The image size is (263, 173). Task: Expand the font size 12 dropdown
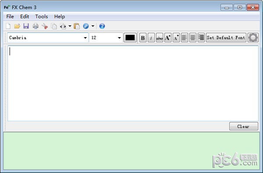pyautogui.click(x=119, y=38)
